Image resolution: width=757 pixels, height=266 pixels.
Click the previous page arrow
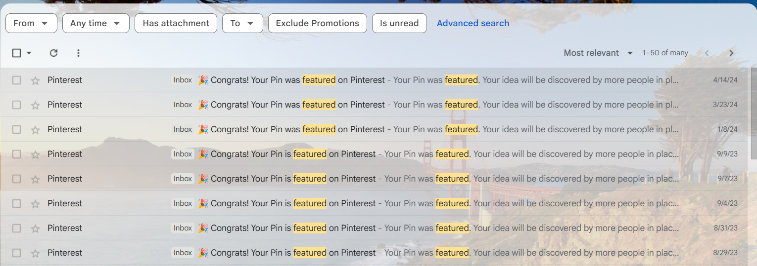(x=707, y=53)
